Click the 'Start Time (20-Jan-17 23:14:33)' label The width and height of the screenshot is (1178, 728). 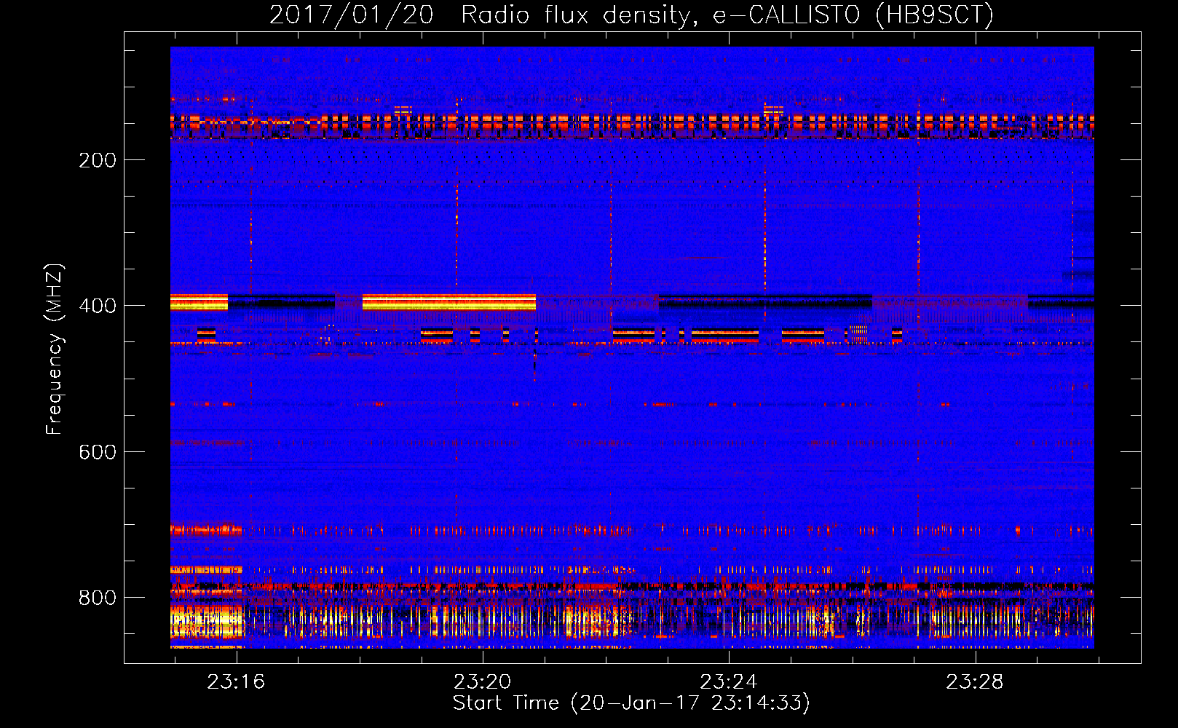tap(631, 703)
